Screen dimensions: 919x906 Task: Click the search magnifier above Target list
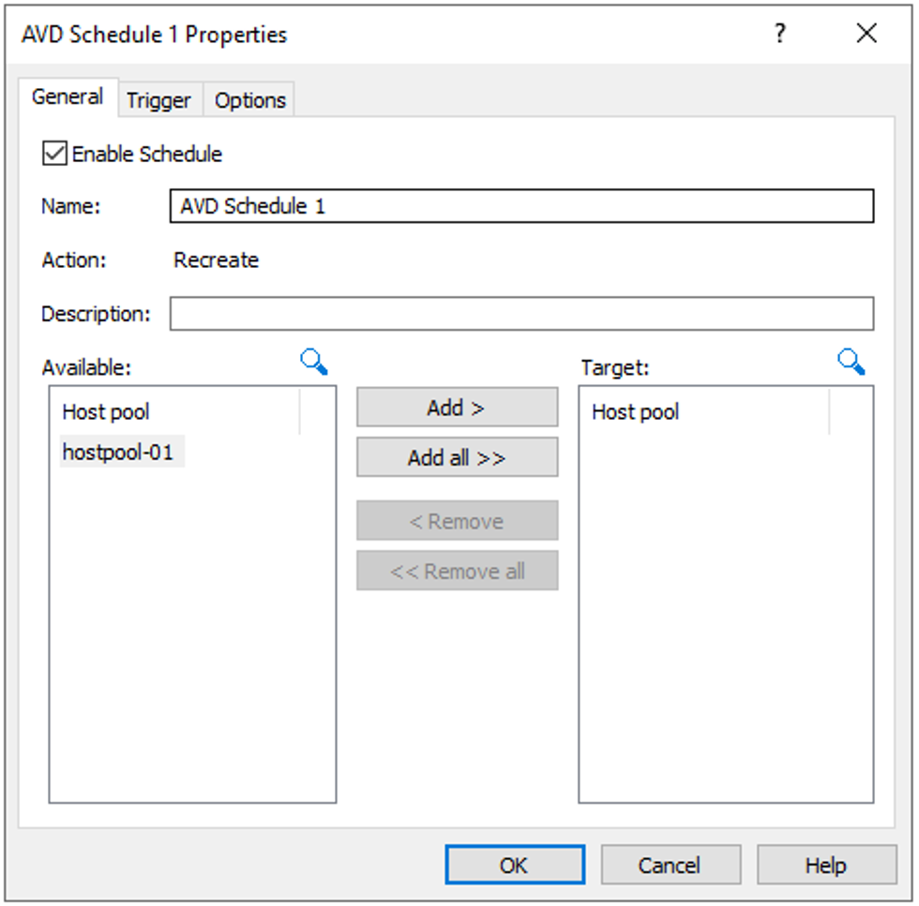(x=851, y=362)
